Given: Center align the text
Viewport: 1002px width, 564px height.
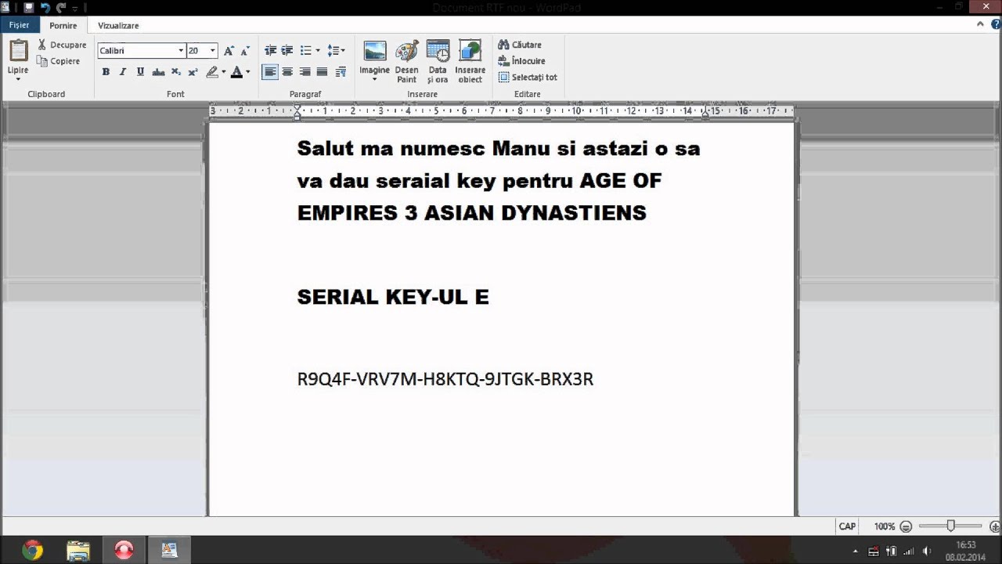Looking at the screenshot, I should (287, 72).
